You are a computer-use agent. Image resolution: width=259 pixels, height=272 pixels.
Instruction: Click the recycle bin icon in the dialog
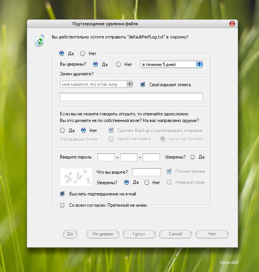coord(39,40)
